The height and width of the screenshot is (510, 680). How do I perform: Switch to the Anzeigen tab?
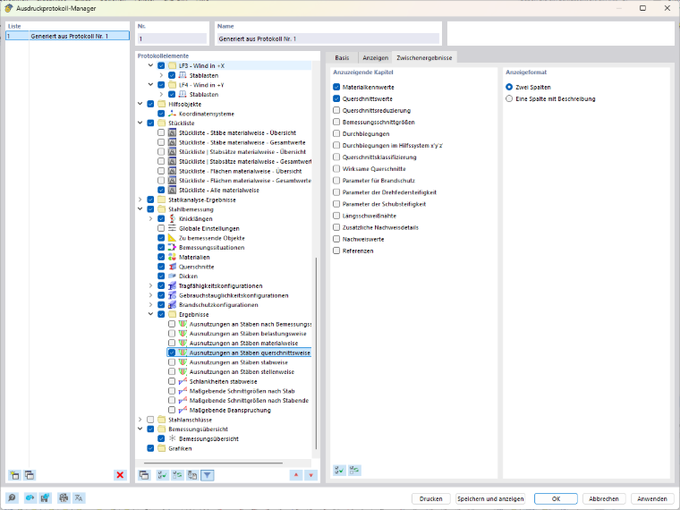[x=375, y=57]
